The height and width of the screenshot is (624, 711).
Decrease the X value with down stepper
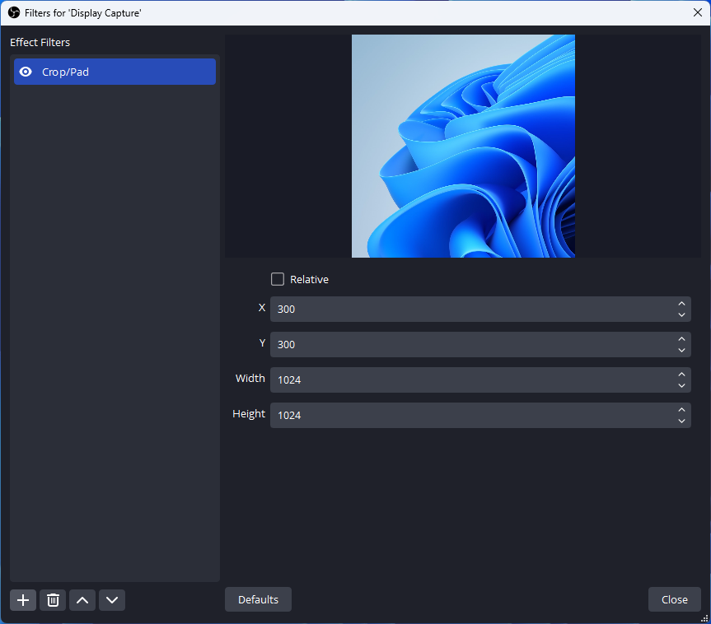(x=681, y=315)
